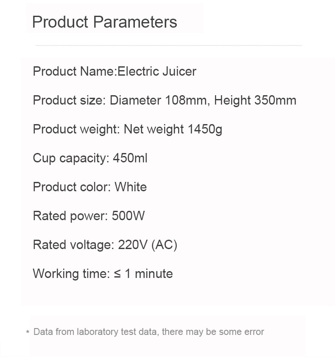Click the horizontal divider under the heading
The width and height of the screenshot is (335, 357).
pyautogui.click(x=168, y=45)
